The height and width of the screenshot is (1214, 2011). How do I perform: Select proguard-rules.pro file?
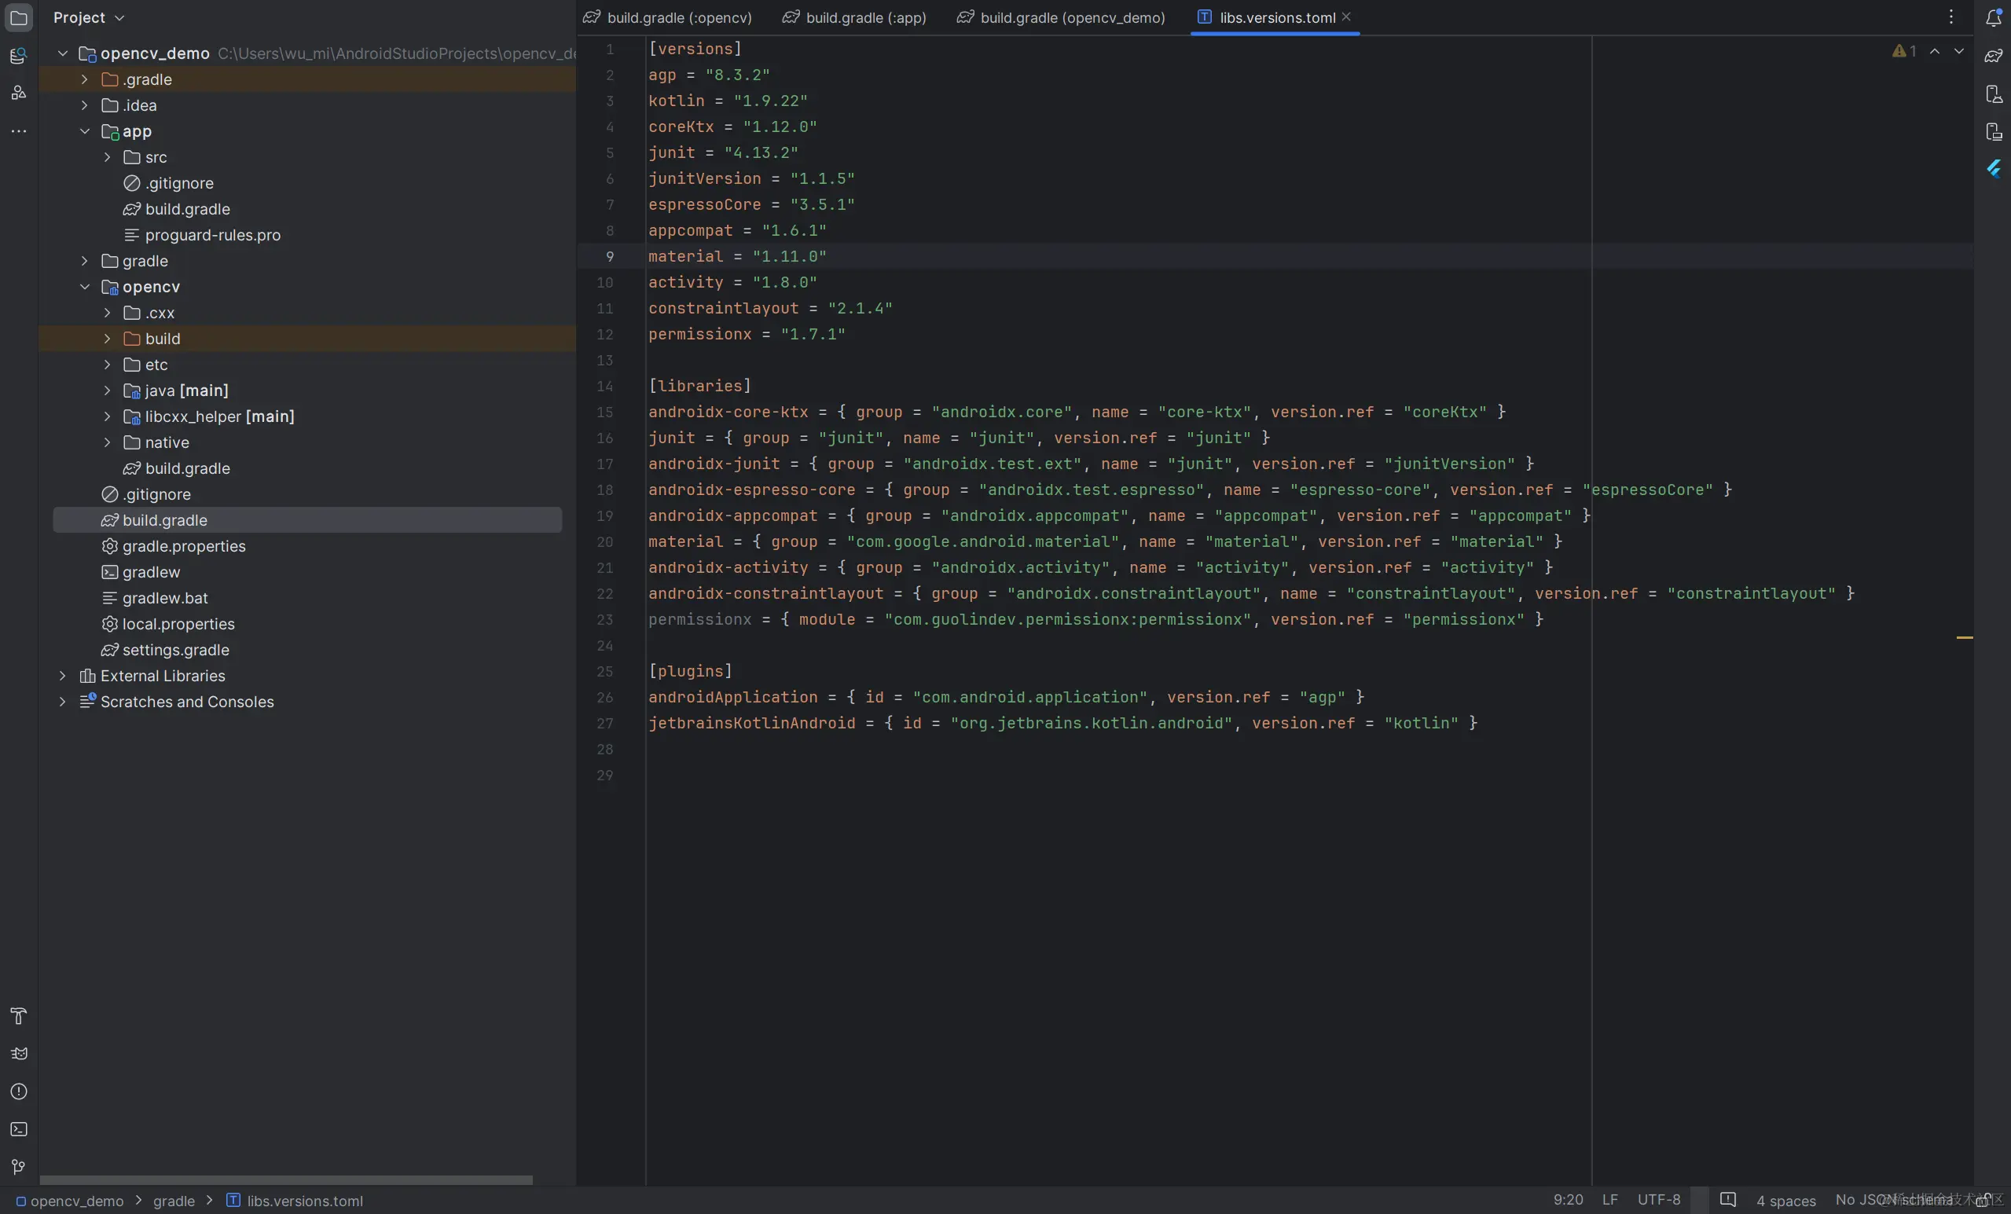(202, 235)
